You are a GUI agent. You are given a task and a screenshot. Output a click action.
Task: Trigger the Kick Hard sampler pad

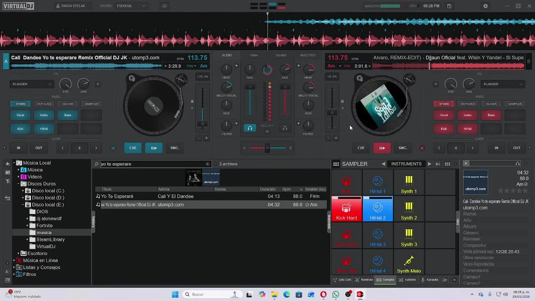(x=346, y=209)
